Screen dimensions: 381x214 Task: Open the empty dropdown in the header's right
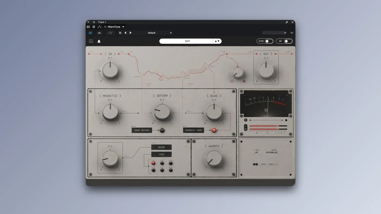[274, 33]
